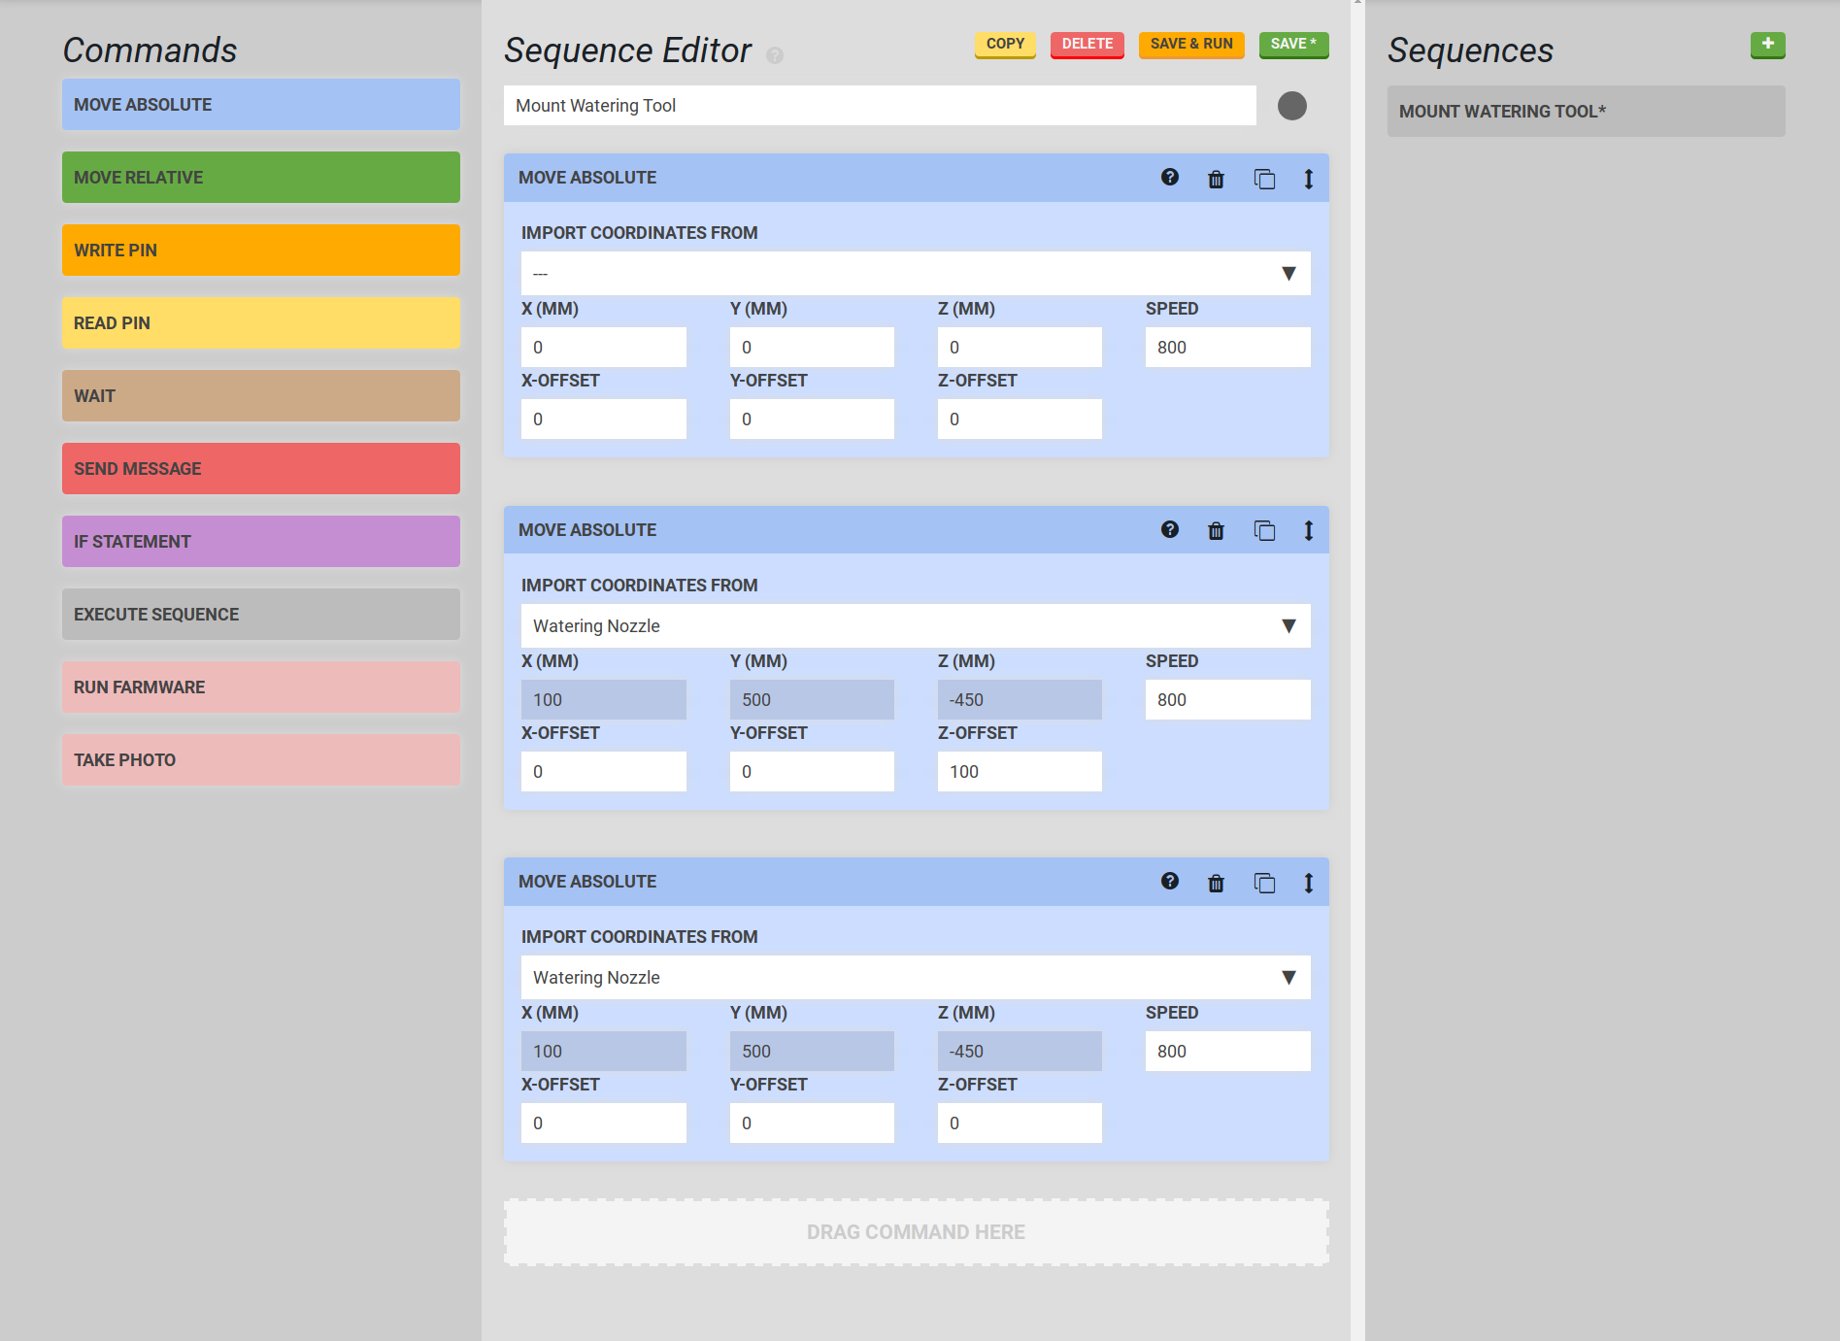
Task: Click reorder arrow on third Move Absolute step
Action: pos(1308,883)
